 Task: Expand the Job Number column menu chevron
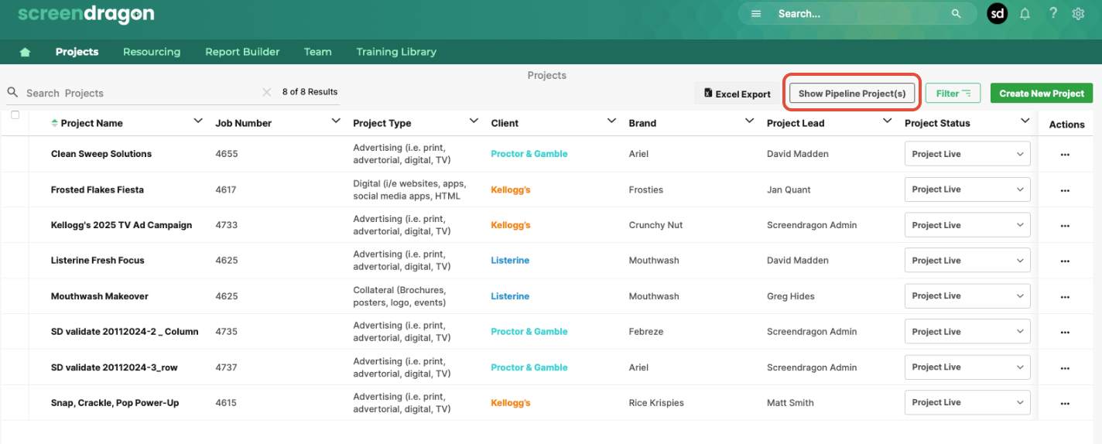(x=336, y=121)
